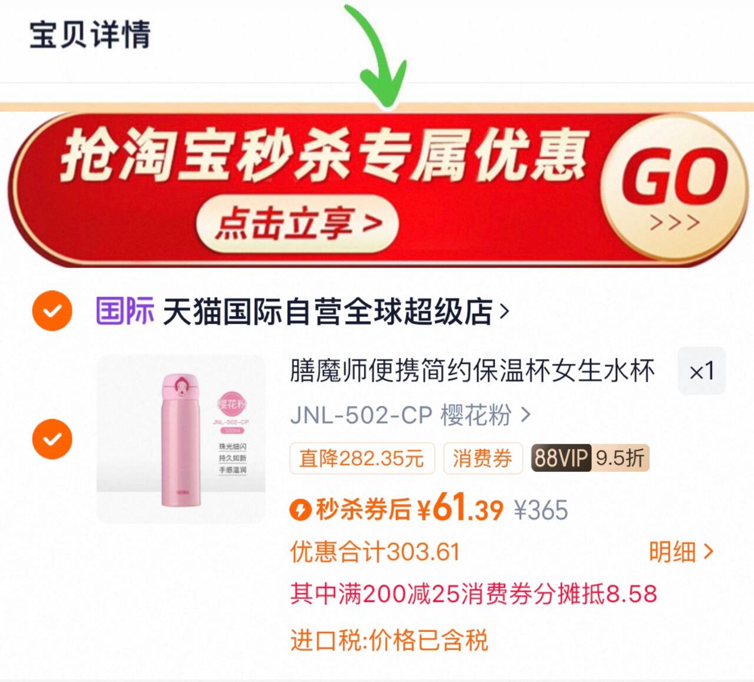Open the product title 膳魔师便携简约保温杯女生水杯
754x682 pixels.
click(x=472, y=371)
